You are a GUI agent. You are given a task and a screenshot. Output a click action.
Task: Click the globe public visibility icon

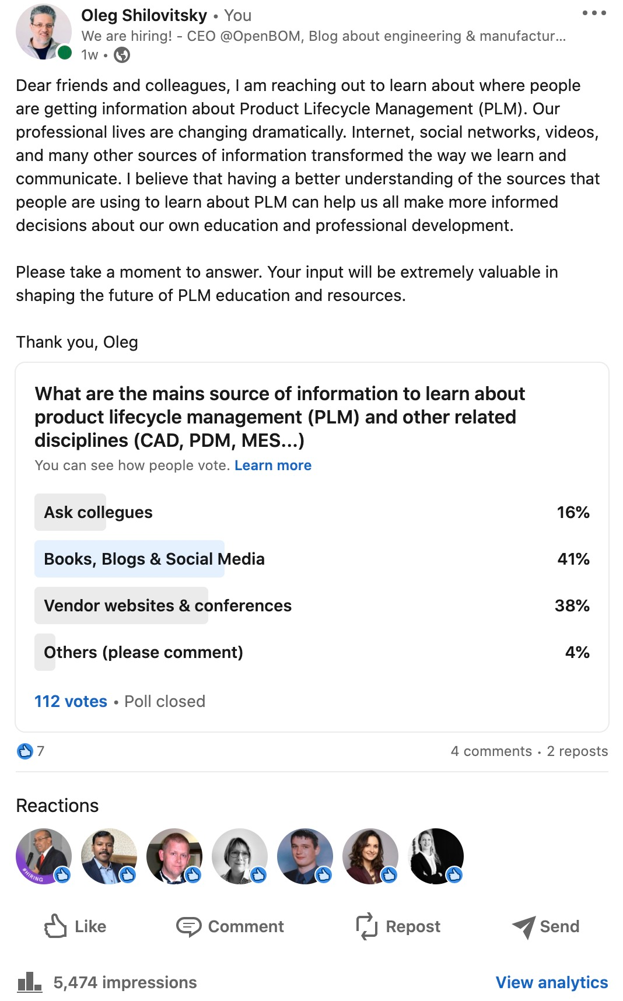tap(121, 55)
